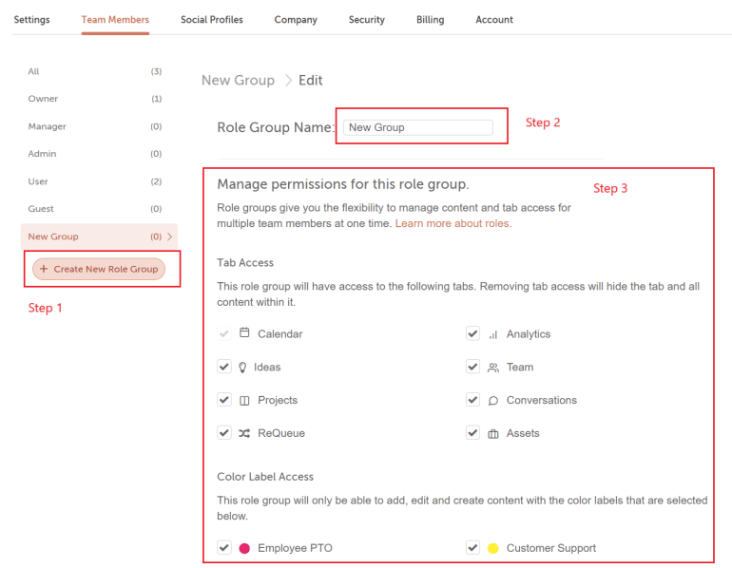The height and width of the screenshot is (568, 732).
Task: Click the yellow Customer Support color dot
Action: pos(492,548)
